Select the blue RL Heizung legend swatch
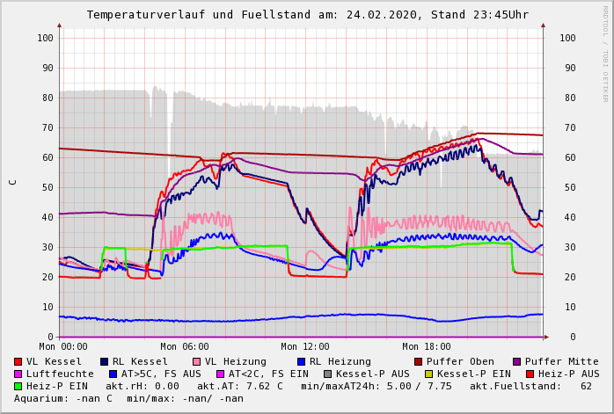Image resolution: width=614 pixels, height=414 pixels. (x=302, y=361)
